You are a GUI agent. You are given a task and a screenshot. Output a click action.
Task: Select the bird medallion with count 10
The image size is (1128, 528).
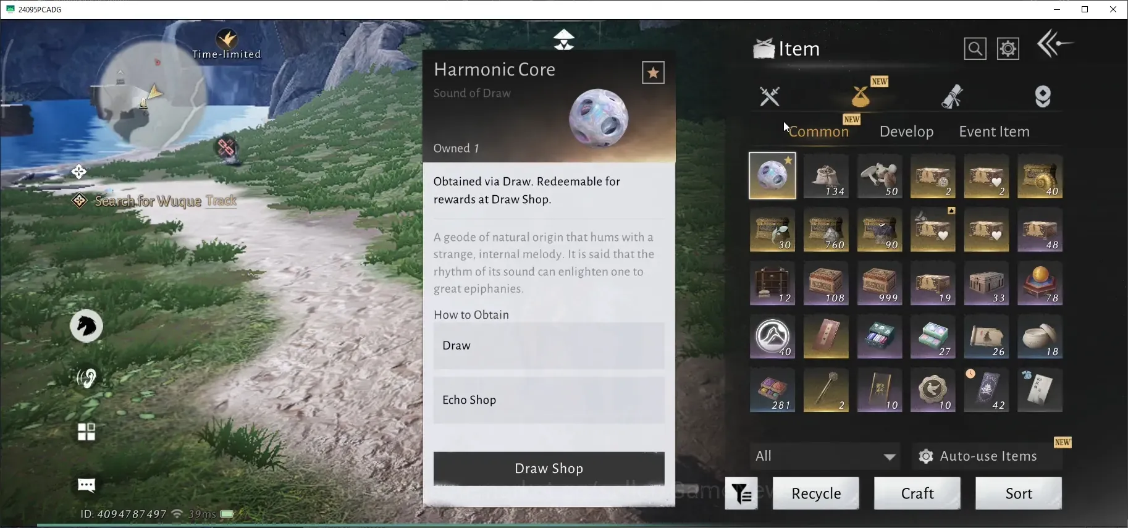933,391
